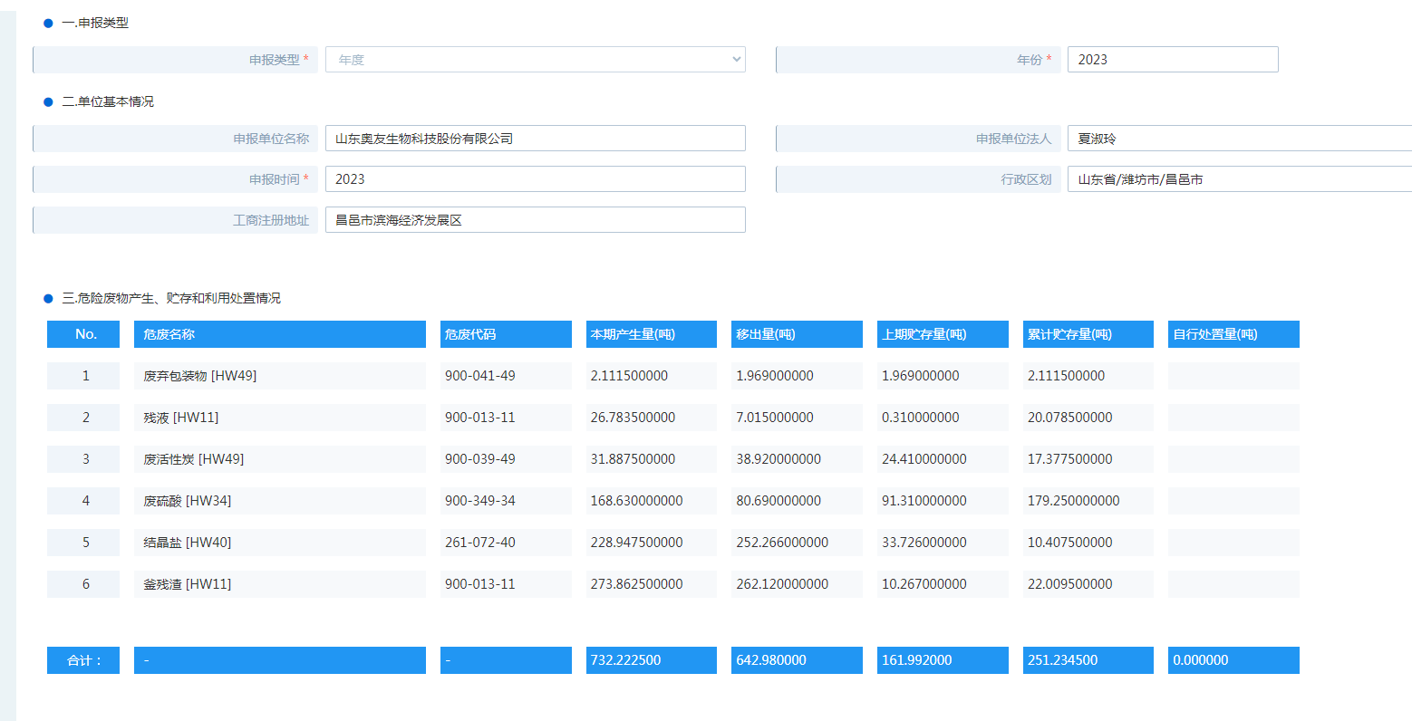Click the 申报时间 input field

tap(535, 179)
